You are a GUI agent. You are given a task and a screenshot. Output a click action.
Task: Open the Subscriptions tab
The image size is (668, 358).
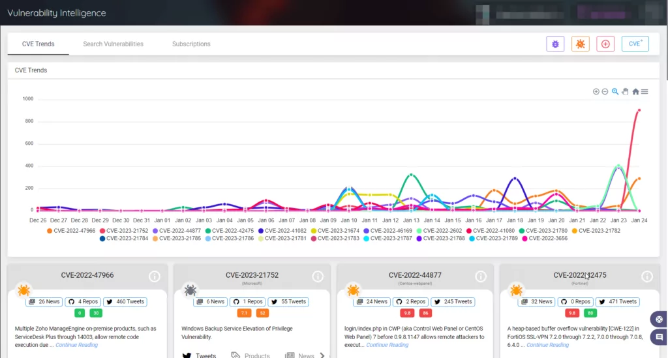[x=191, y=44]
